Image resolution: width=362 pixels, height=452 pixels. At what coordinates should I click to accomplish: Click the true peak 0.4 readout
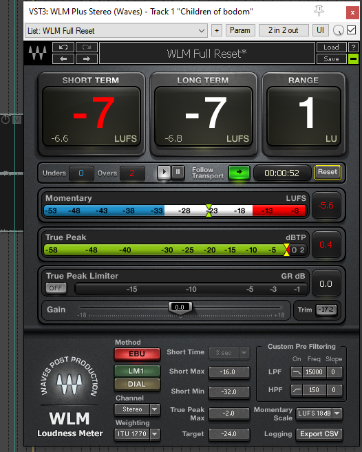click(x=326, y=245)
